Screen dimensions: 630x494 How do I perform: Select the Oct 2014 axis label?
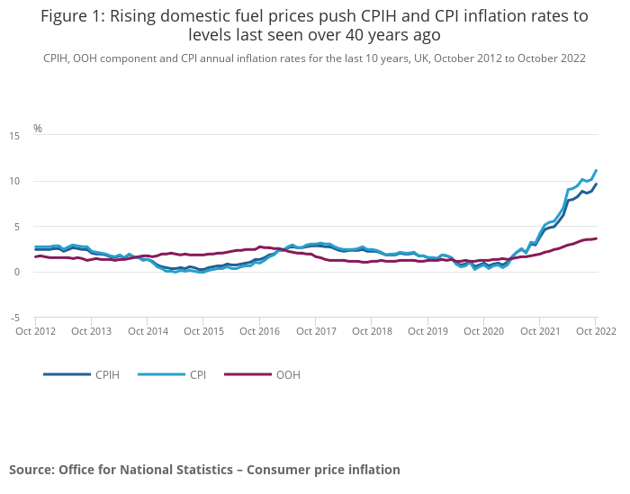tap(148, 331)
